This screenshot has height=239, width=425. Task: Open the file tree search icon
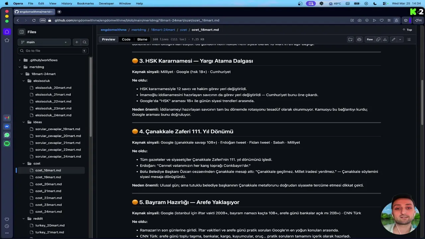click(x=85, y=42)
